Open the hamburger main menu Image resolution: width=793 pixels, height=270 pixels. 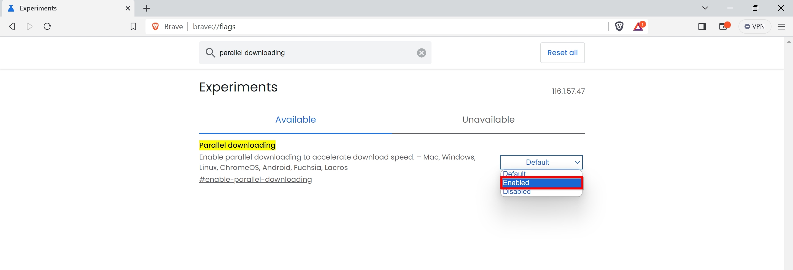click(x=781, y=26)
